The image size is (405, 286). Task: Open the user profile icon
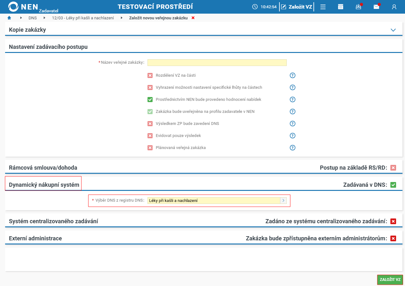click(x=394, y=7)
